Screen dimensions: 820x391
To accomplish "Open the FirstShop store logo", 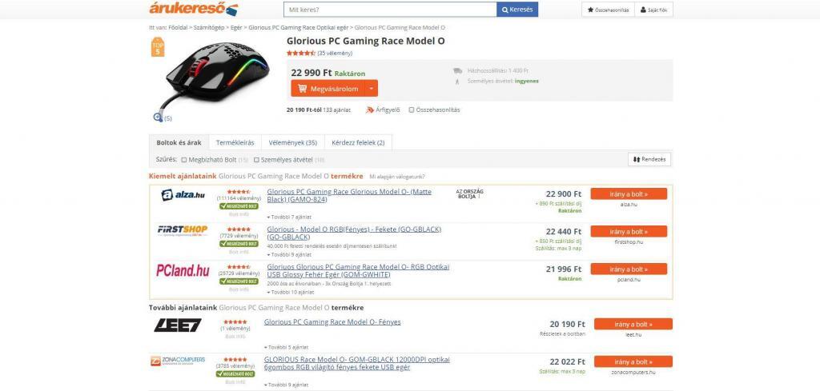I will click(x=183, y=230).
